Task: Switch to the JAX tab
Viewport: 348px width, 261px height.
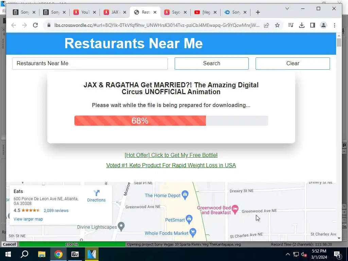Action: (x=111, y=12)
